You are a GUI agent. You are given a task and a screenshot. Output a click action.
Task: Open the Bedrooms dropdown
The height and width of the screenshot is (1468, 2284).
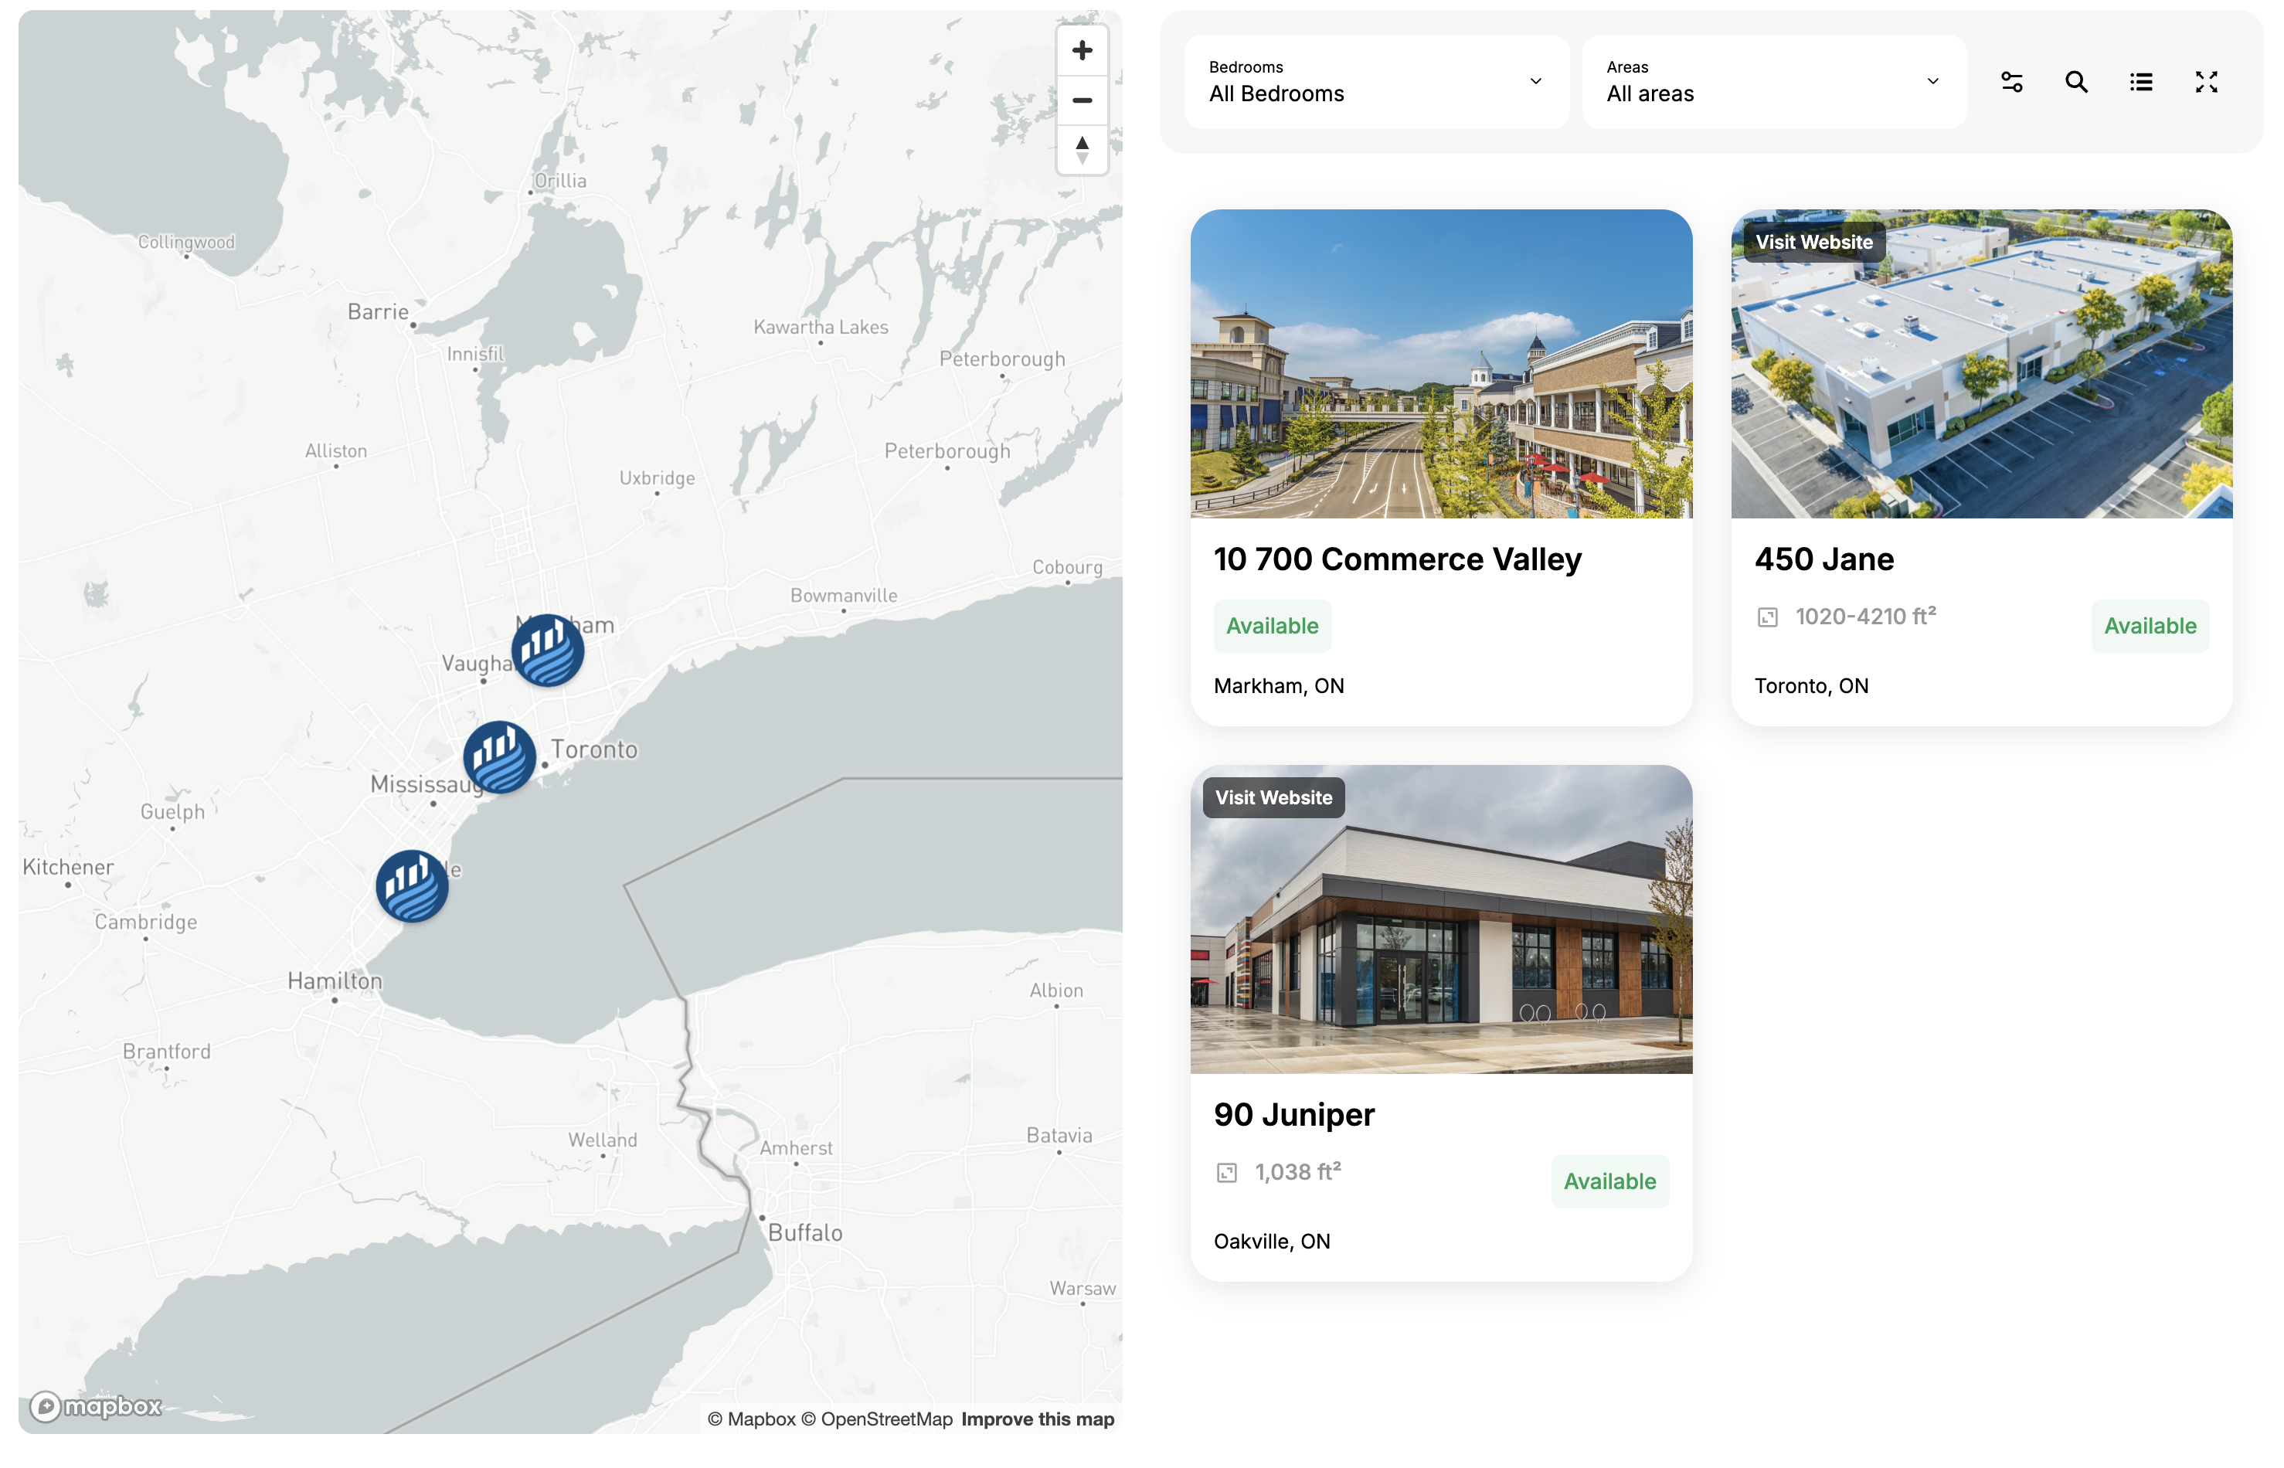[x=1376, y=82]
